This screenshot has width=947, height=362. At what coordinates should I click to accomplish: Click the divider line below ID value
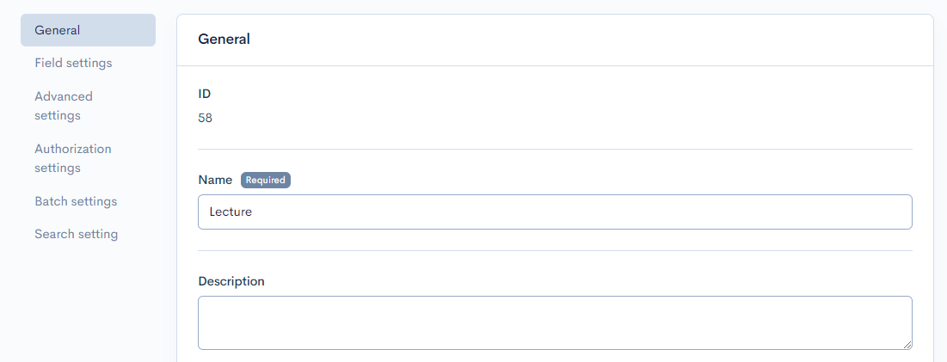555,149
